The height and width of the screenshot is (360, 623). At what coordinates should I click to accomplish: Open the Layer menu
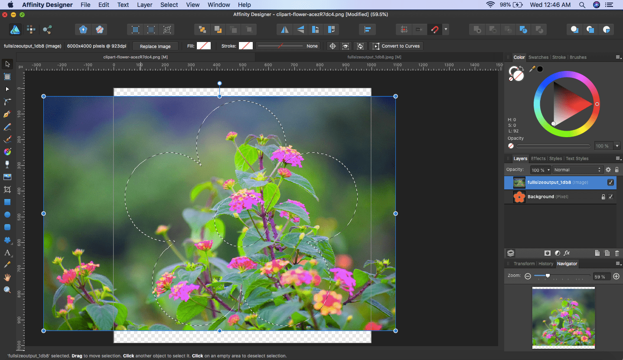click(x=144, y=5)
